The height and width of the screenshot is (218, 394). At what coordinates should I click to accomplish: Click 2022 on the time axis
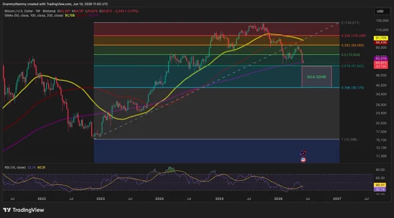(x=42, y=199)
